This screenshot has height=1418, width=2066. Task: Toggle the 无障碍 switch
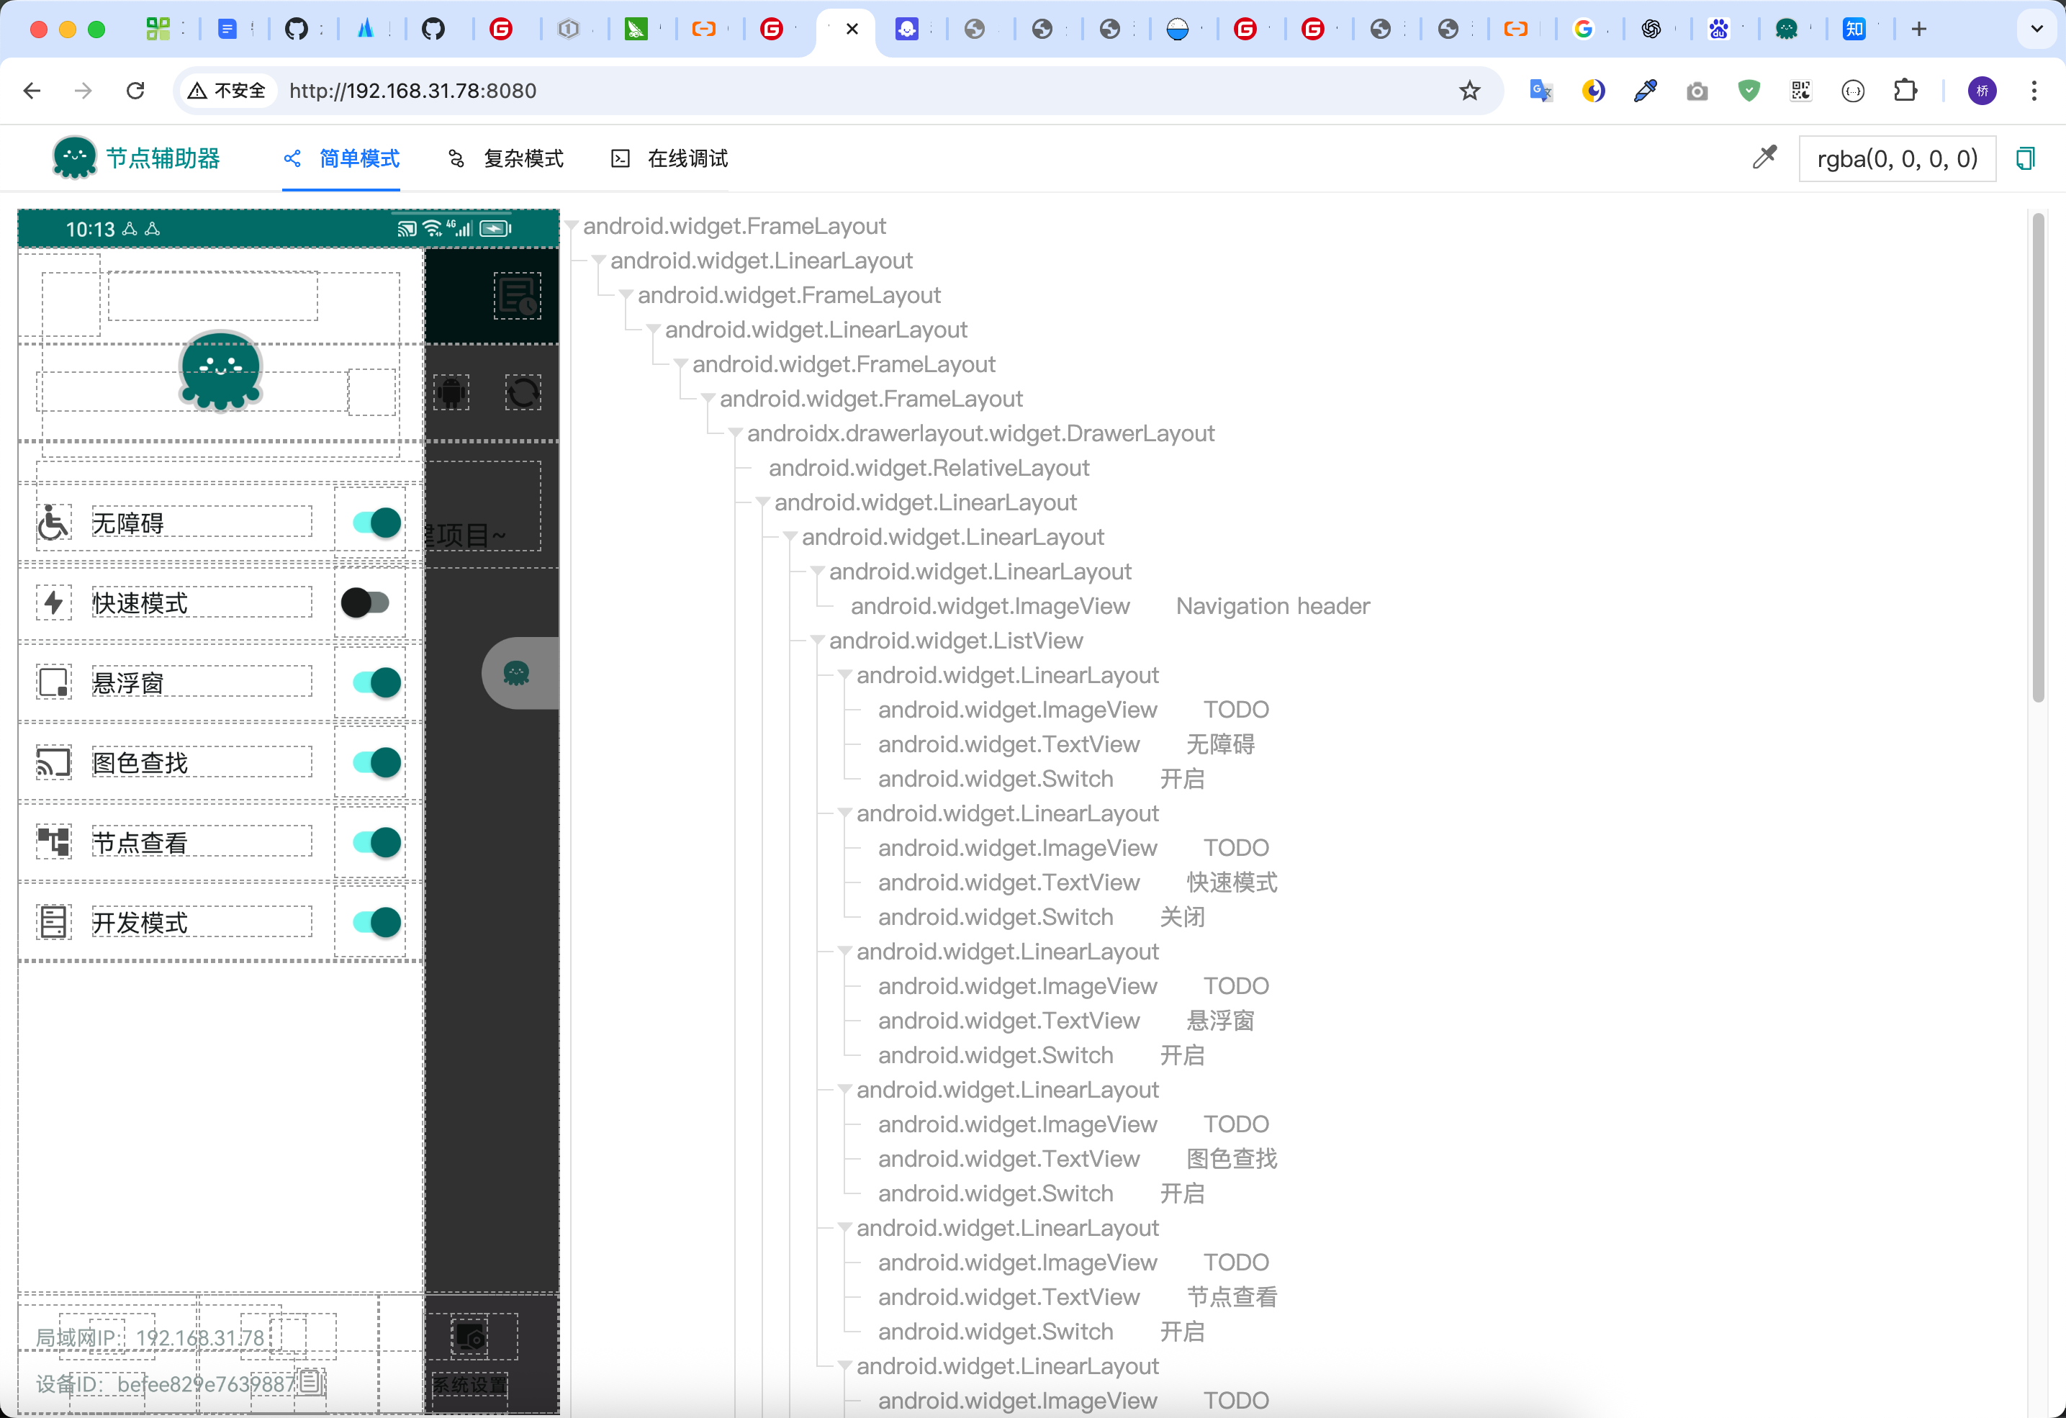(x=376, y=523)
